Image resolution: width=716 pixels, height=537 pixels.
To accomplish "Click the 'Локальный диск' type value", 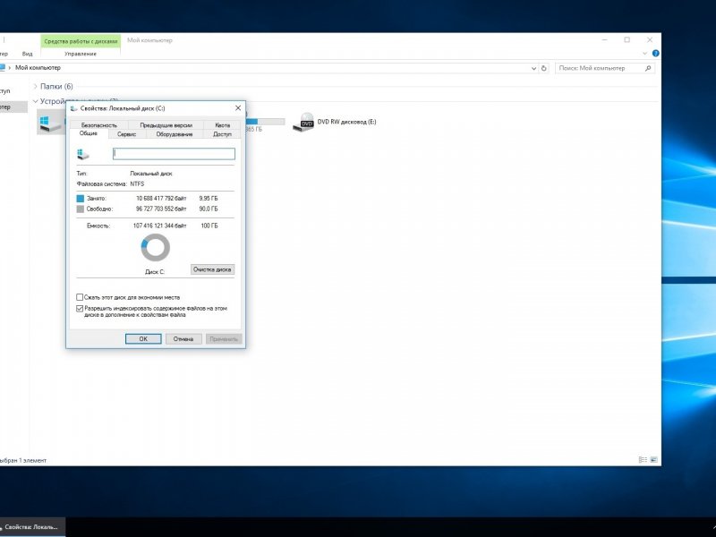I will click(151, 174).
